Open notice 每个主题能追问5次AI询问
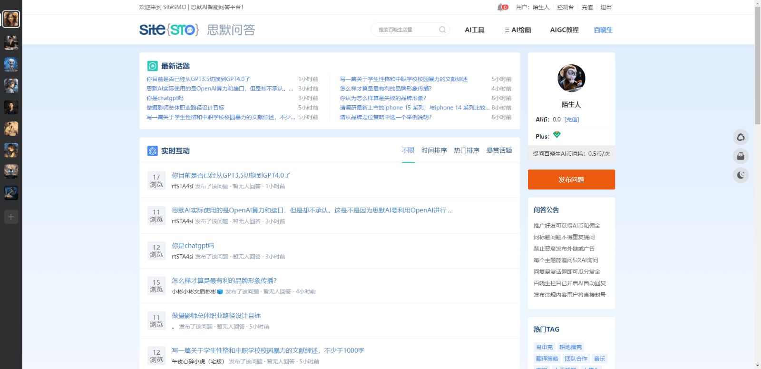Screen dimensions: 761x369 tap(566, 260)
